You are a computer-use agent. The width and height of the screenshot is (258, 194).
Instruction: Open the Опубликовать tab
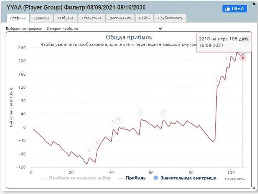(170, 18)
